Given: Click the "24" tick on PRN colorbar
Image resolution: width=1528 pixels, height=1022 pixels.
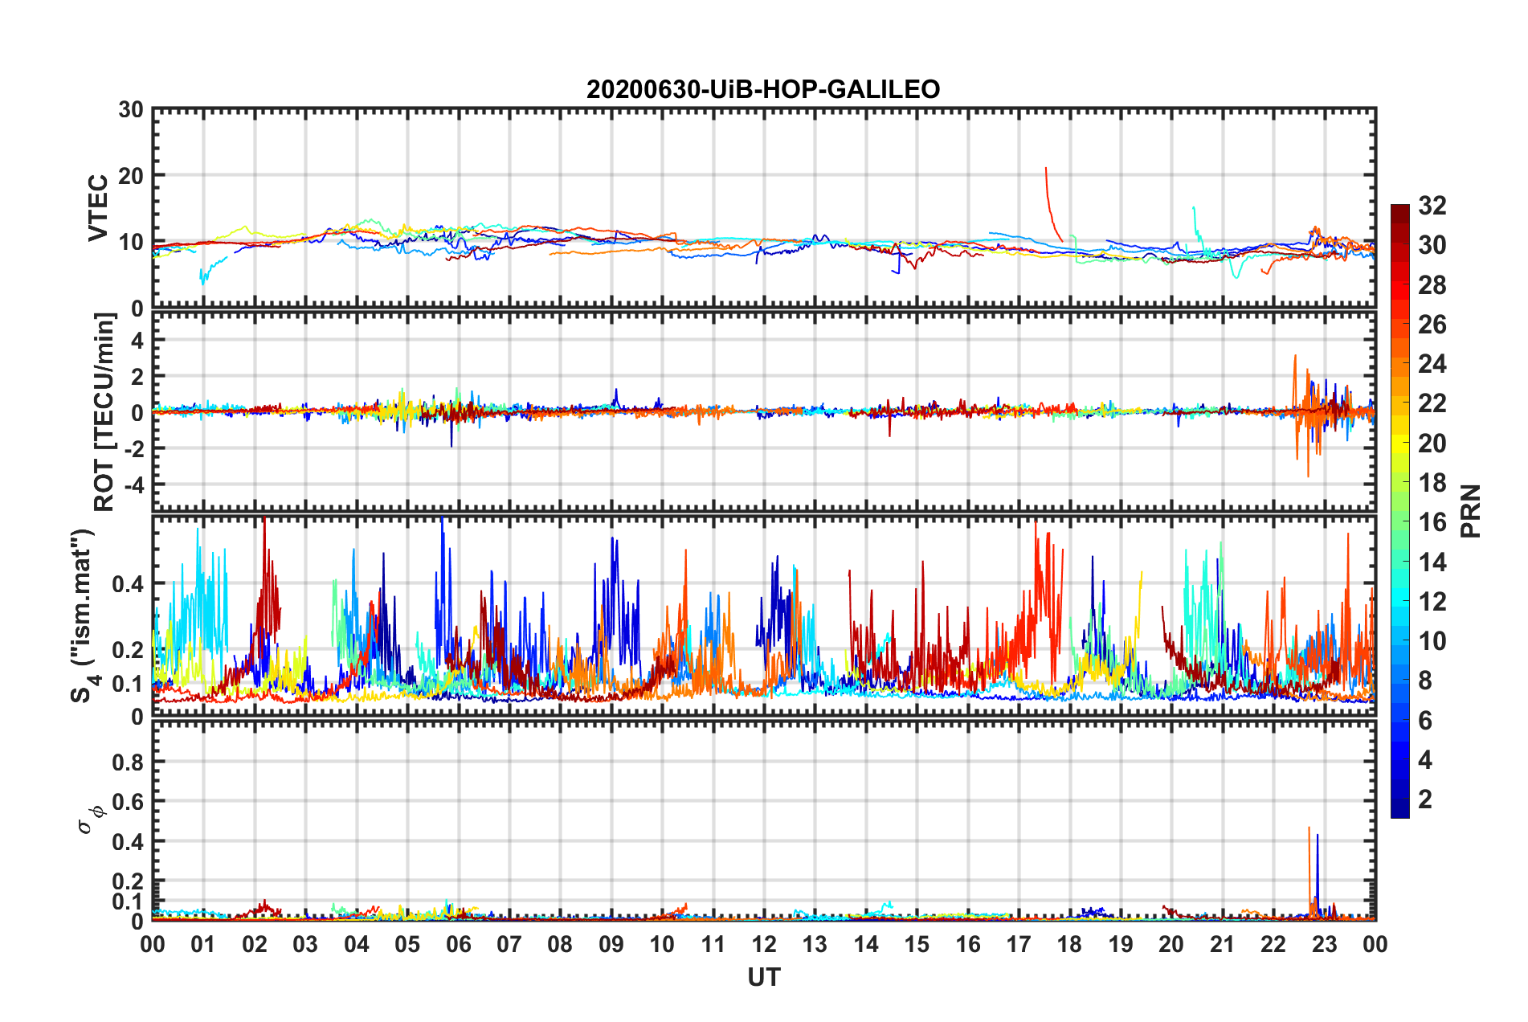Looking at the screenshot, I should tap(1432, 364).
